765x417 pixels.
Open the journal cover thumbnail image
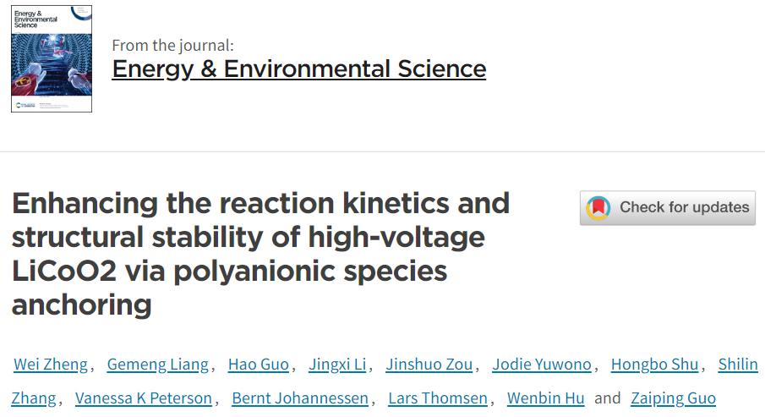pos(52,58)
